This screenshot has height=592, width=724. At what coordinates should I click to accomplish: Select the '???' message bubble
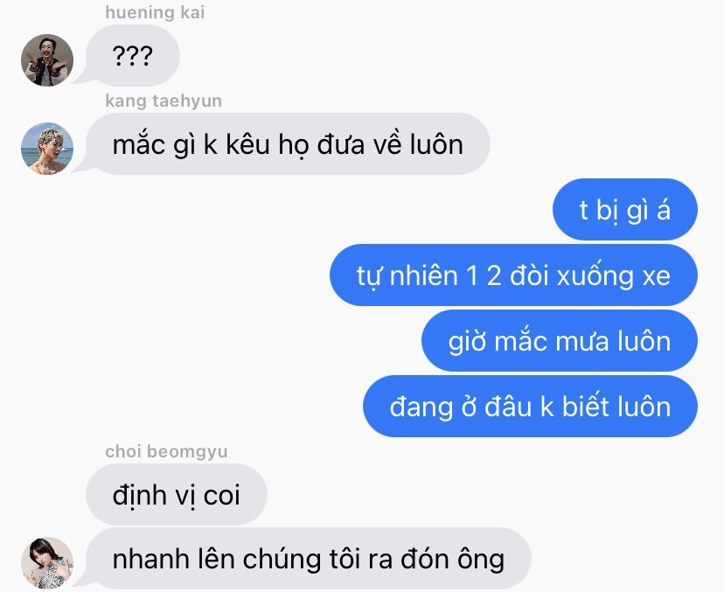(x=133, y=56)
